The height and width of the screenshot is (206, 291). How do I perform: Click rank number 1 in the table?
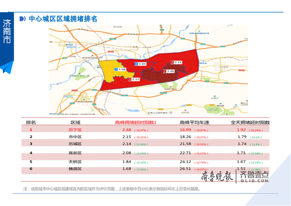click(x=31, y=130)
